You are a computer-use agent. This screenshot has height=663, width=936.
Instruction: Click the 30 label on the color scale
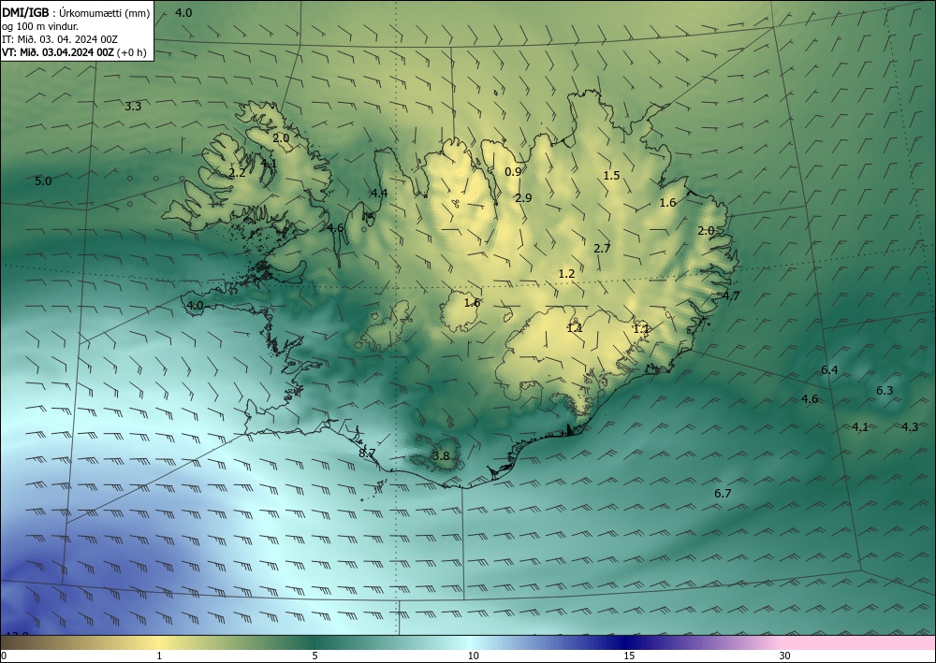tap(785, 656)
